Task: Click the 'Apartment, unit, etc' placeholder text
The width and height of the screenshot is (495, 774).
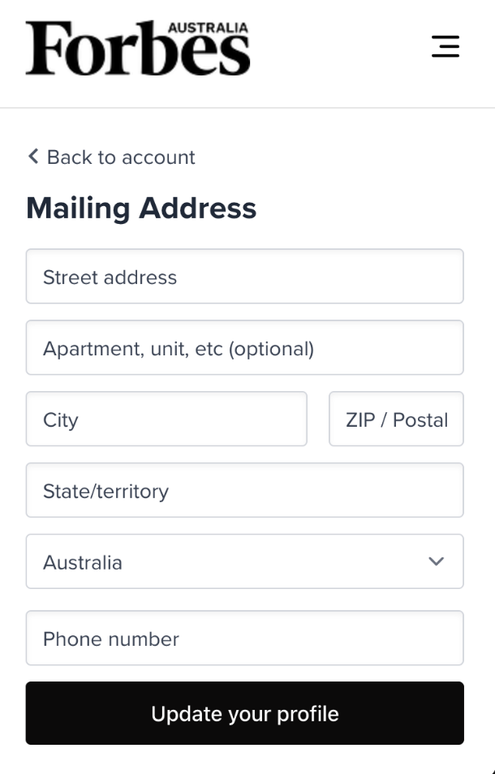Action: (x=178, y=349)
